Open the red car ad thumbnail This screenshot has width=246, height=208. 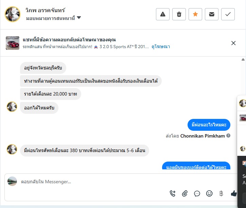(13, 43)
